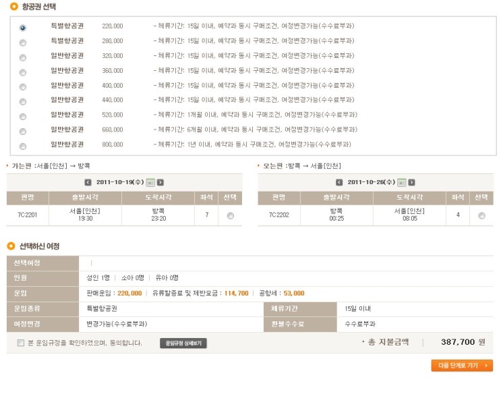Screen dimensions: 499x394
Task: Select the 660,000 fare with 6개월 stay
Action: [23, 131]
